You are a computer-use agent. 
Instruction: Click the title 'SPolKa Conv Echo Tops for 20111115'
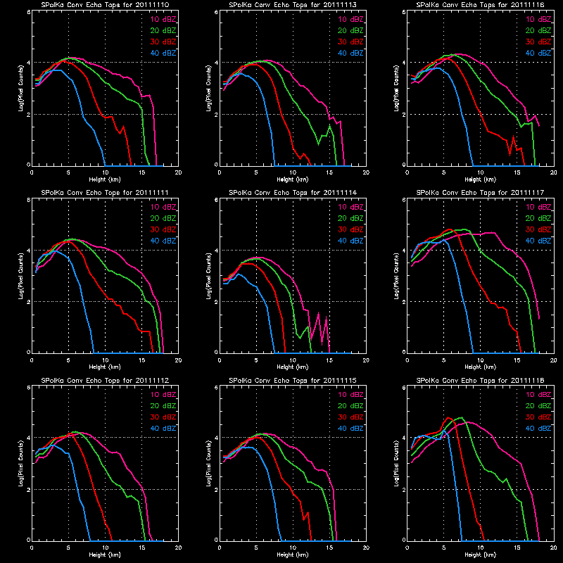[x=293, y=380]
